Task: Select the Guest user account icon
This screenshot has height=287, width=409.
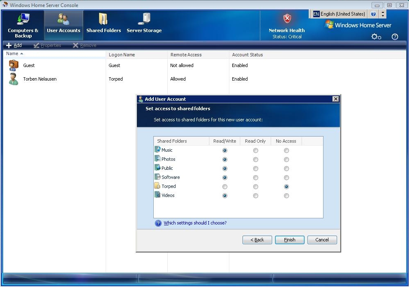Action: [x=14, y=65]
